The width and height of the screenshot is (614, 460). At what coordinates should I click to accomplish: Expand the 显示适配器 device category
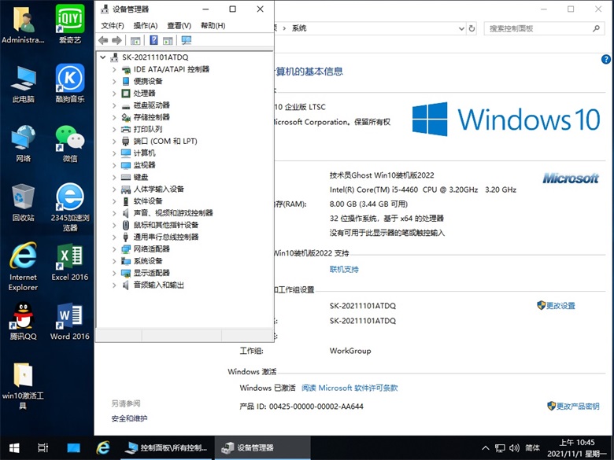click(x=114, y=273)
